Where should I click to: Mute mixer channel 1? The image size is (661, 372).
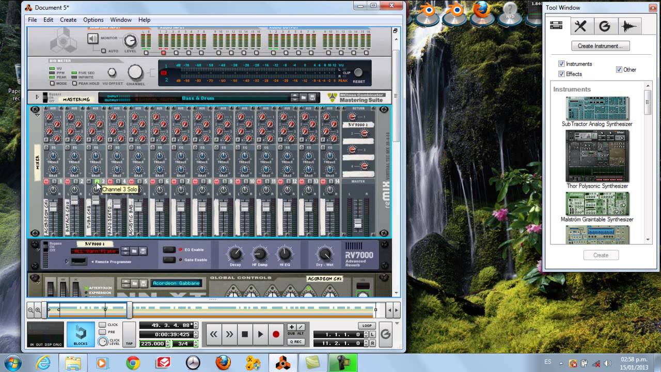pos(46,181)
